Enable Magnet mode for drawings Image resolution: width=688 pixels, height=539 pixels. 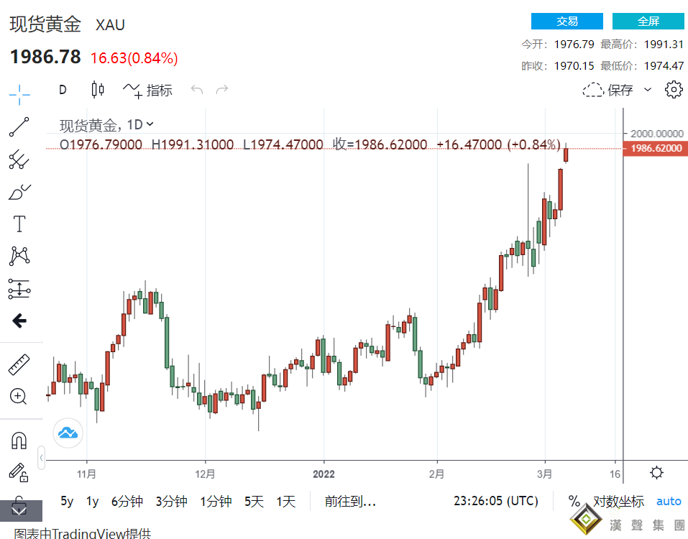[19, 441]
